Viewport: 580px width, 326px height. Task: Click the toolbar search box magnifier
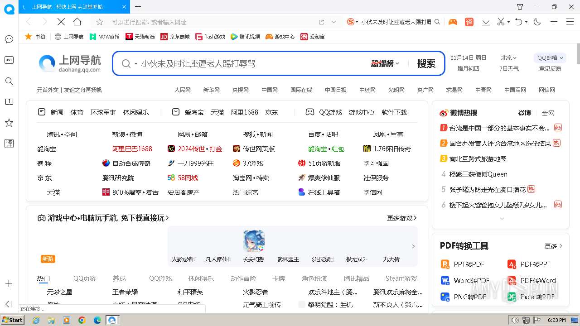pyautogui.click(x=437, y=22)
